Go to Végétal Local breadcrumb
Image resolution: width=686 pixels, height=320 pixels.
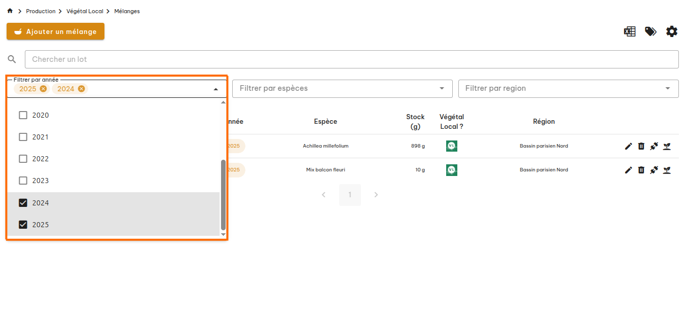[85, 11]
